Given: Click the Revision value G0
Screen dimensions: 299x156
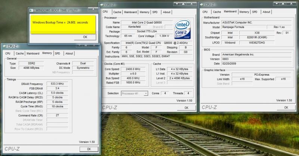Looking at the screenshot, I should point(185,52).
